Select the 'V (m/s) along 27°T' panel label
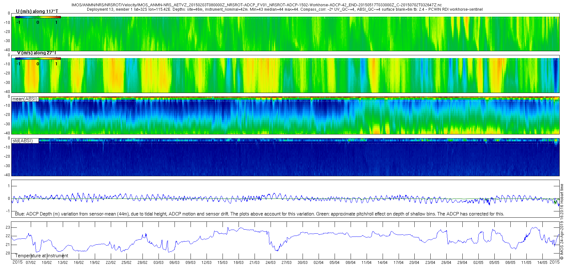The height and width of the screenshot is (267, 565). click(x=36, y=53)
